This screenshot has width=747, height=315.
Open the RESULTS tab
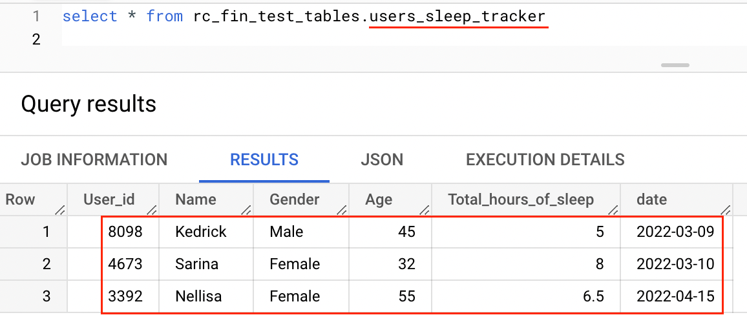click(x=264, y=160)
